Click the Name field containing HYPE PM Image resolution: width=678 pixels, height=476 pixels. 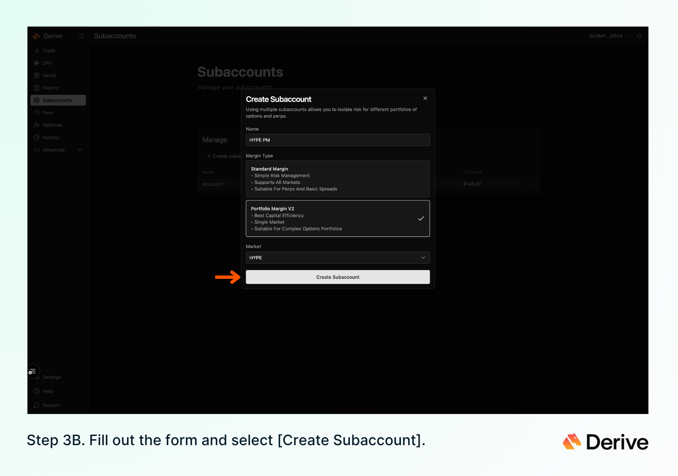337,140
